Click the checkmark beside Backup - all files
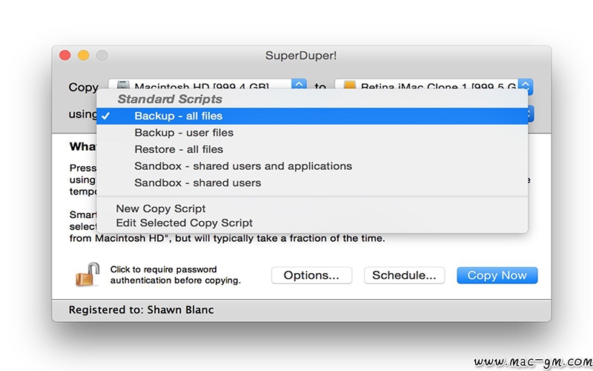The height and width of the screenshot is (371, 593). (106, 116)
